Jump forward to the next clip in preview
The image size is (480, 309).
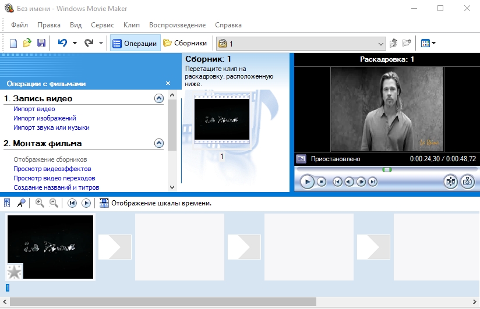(x=373, y=182)
